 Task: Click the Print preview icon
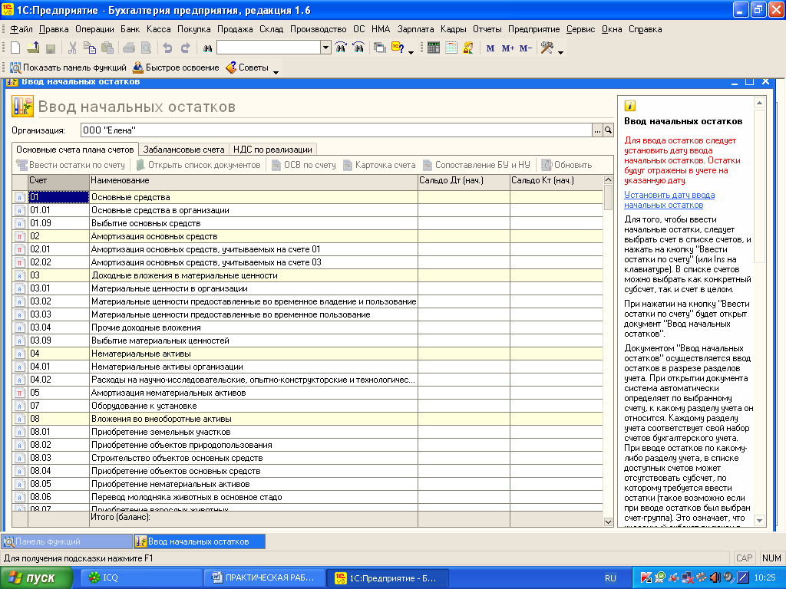click(x=146, y=48)
